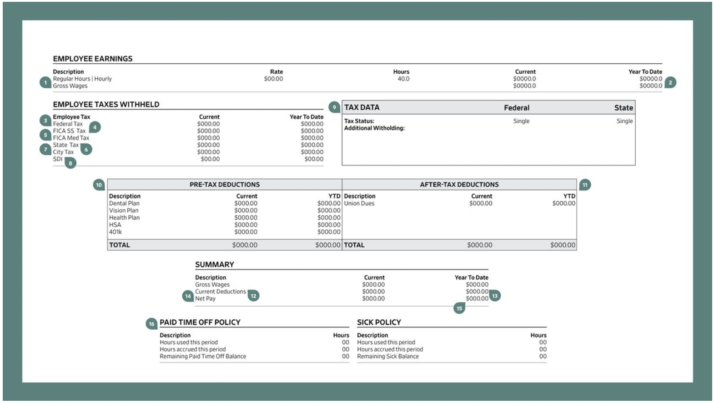This screenshot has width=714, height=404.
Task: Select marker 9 beside TAX DATA header
Action: 334,107
